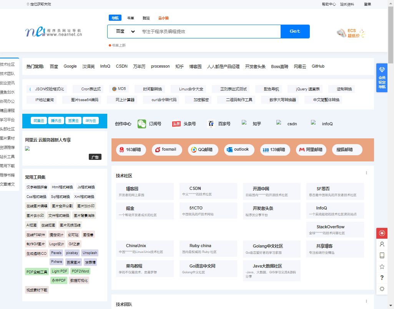
Task: Open the foxmail mail shortcut
Action: tap(167, 150)
